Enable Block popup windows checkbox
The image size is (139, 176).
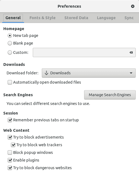tap(10, 152)
